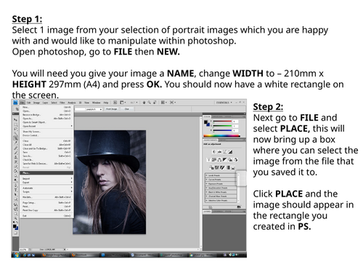Image resolution: width=363 pixels, height=272 pixels.
Task: Switch to the Channels panel tab
Action: (218, 211)
